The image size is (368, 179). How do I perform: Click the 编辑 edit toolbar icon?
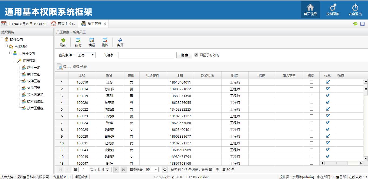click(92, 40)
